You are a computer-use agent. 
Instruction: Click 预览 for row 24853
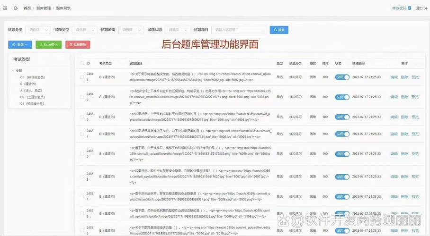(x=415, y=177)
